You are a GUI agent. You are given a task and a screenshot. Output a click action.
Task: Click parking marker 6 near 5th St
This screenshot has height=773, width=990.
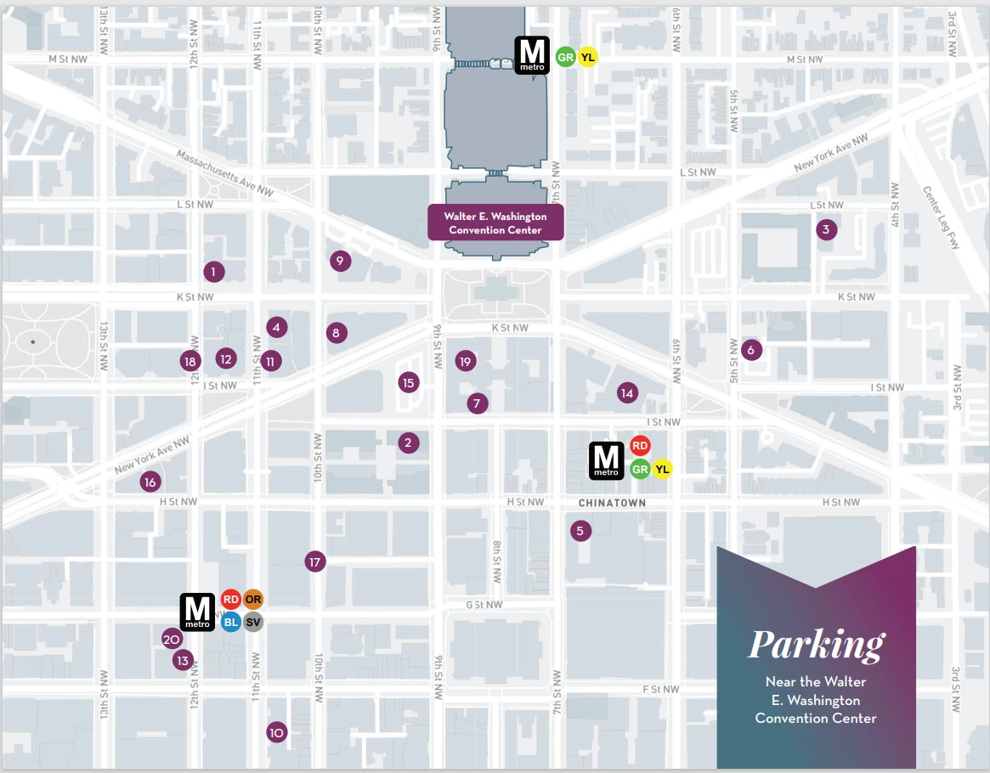click(x=750, y=349)
